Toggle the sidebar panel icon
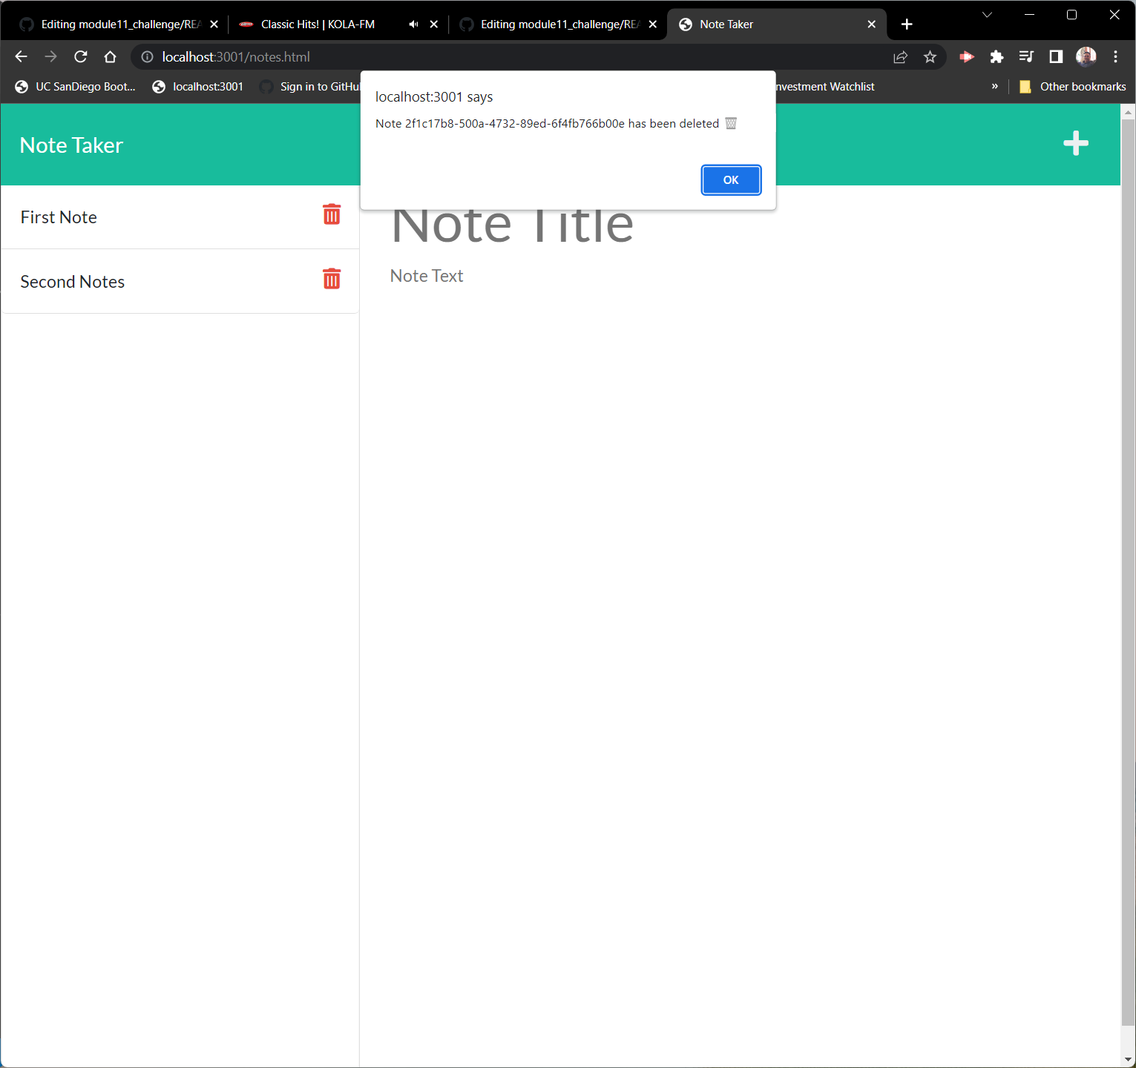The image size is (1136, 1068). point(1056,56)
